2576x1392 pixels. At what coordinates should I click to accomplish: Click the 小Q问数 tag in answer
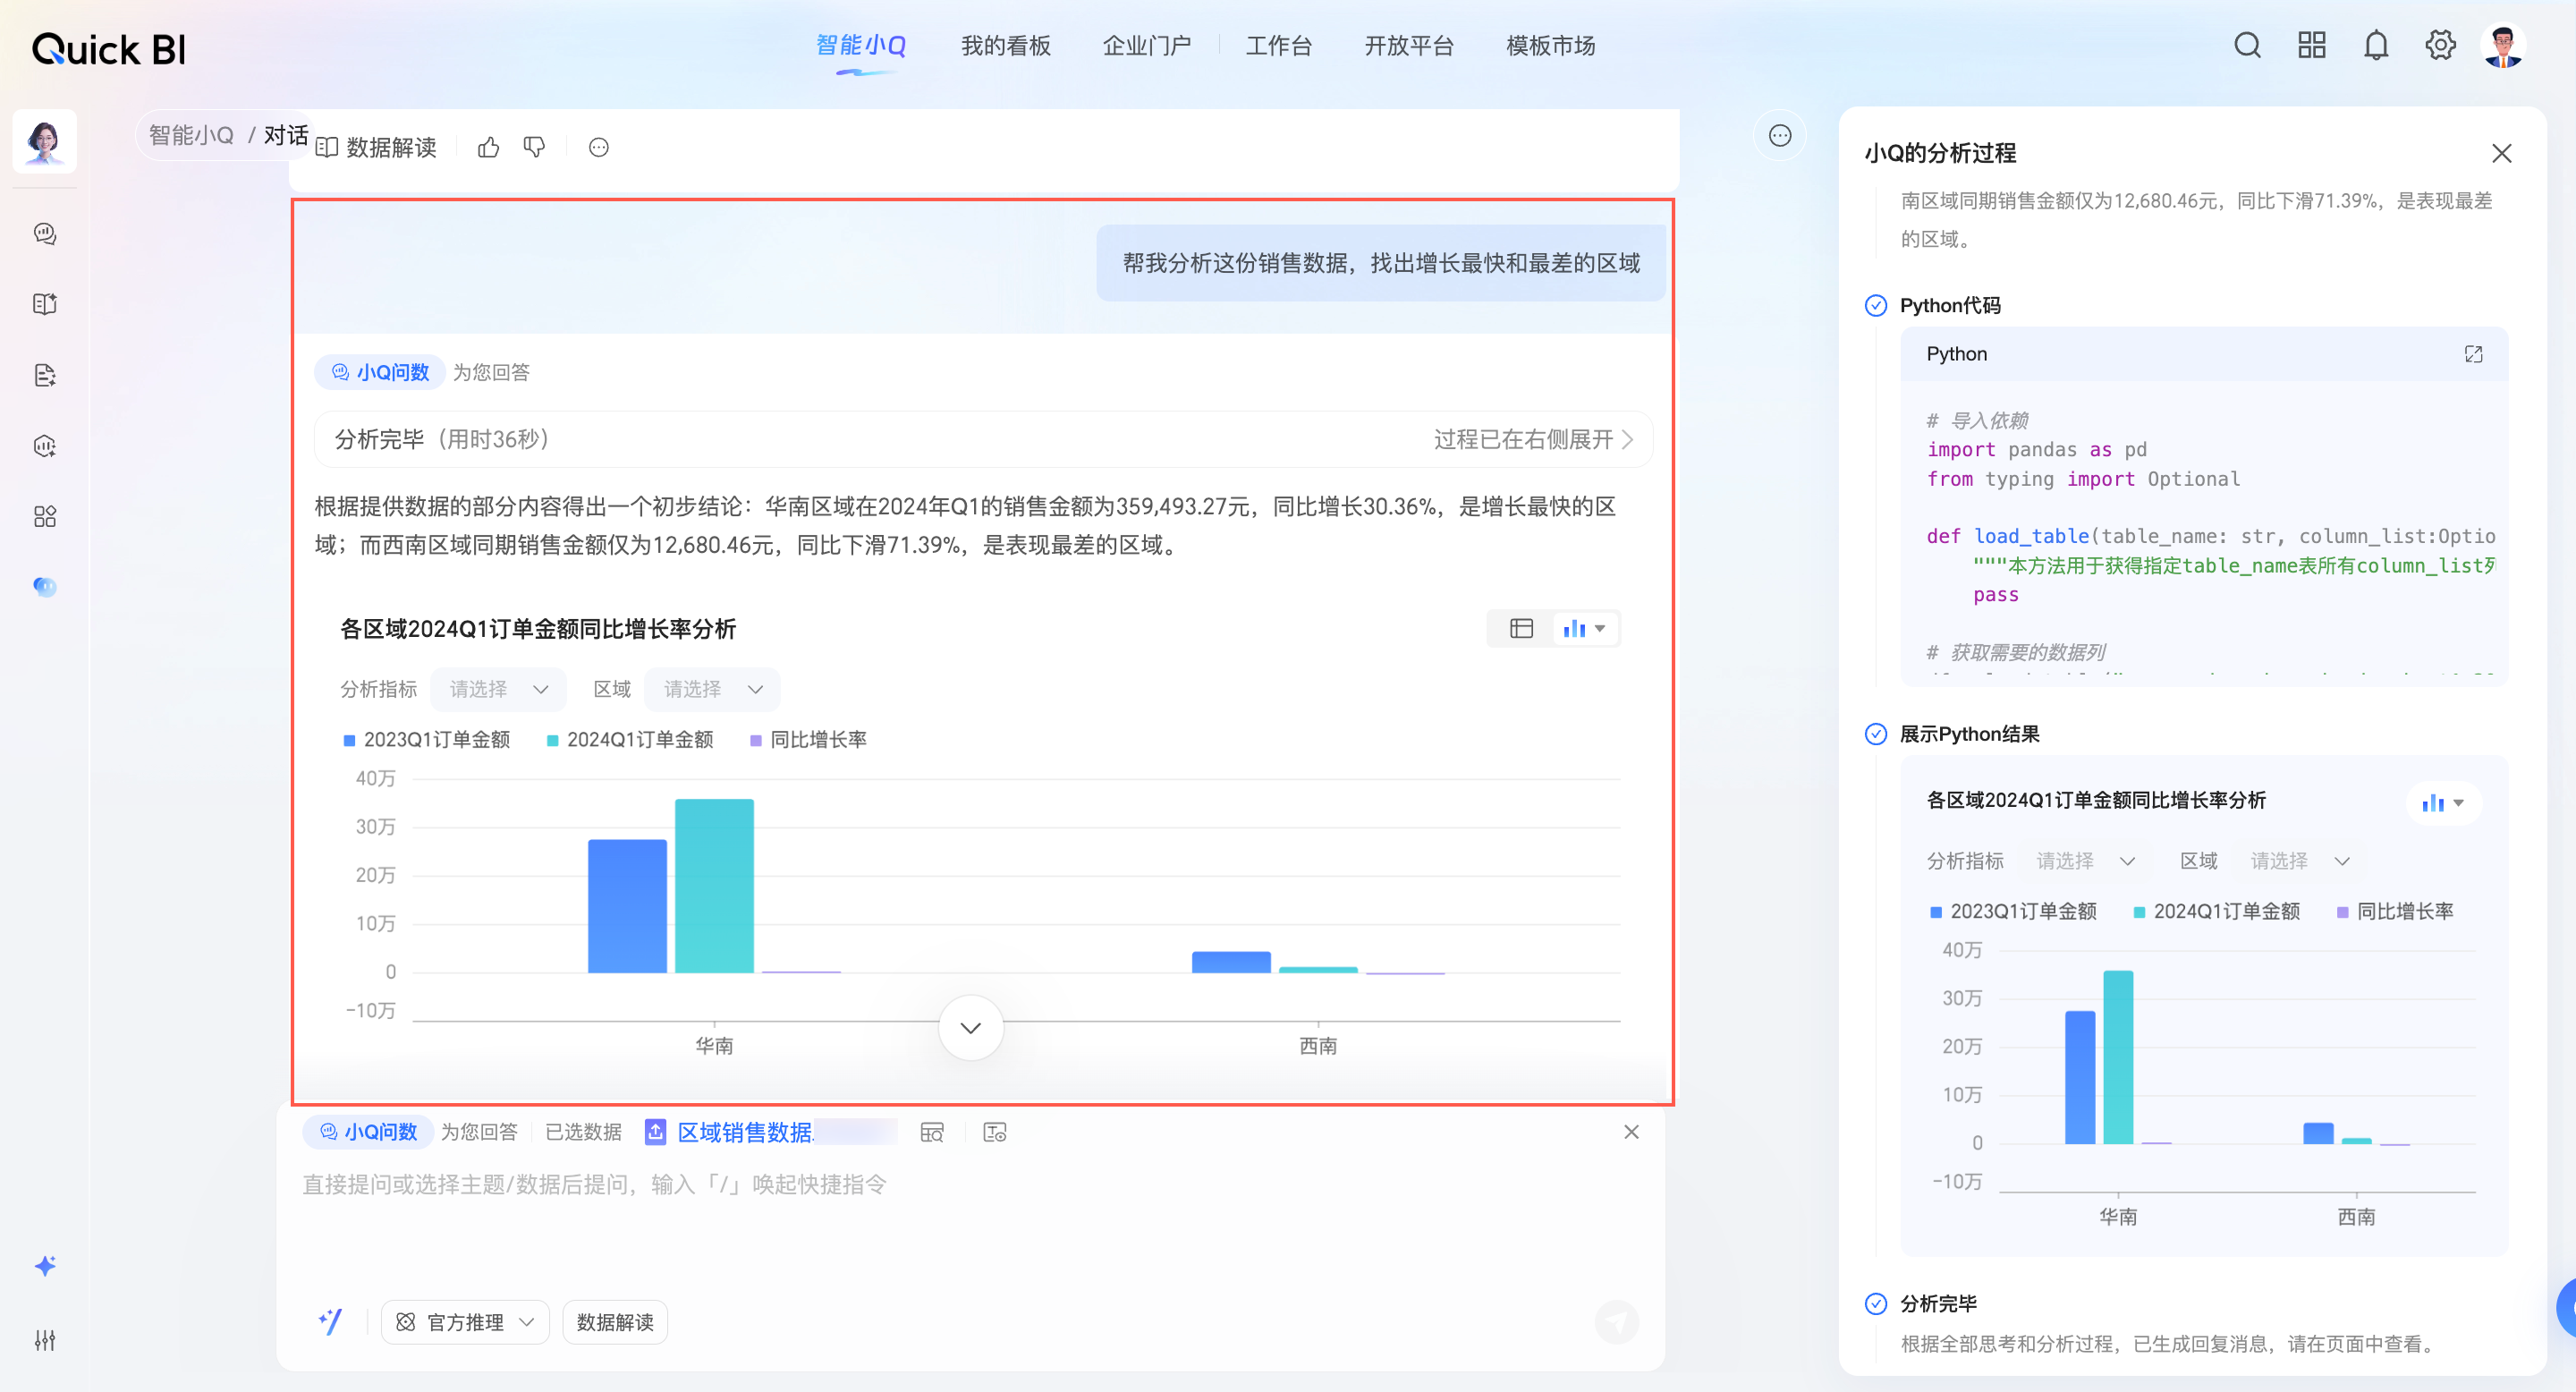pyautogui.click(x=380, y=372)
